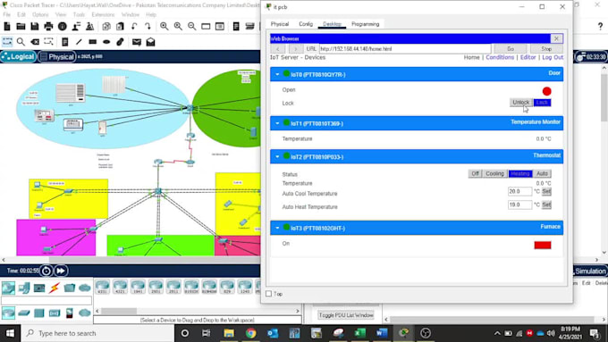The image size is (608, 342).
Task: Tick the Top checkbox in it pcb window
Action: 269,294
